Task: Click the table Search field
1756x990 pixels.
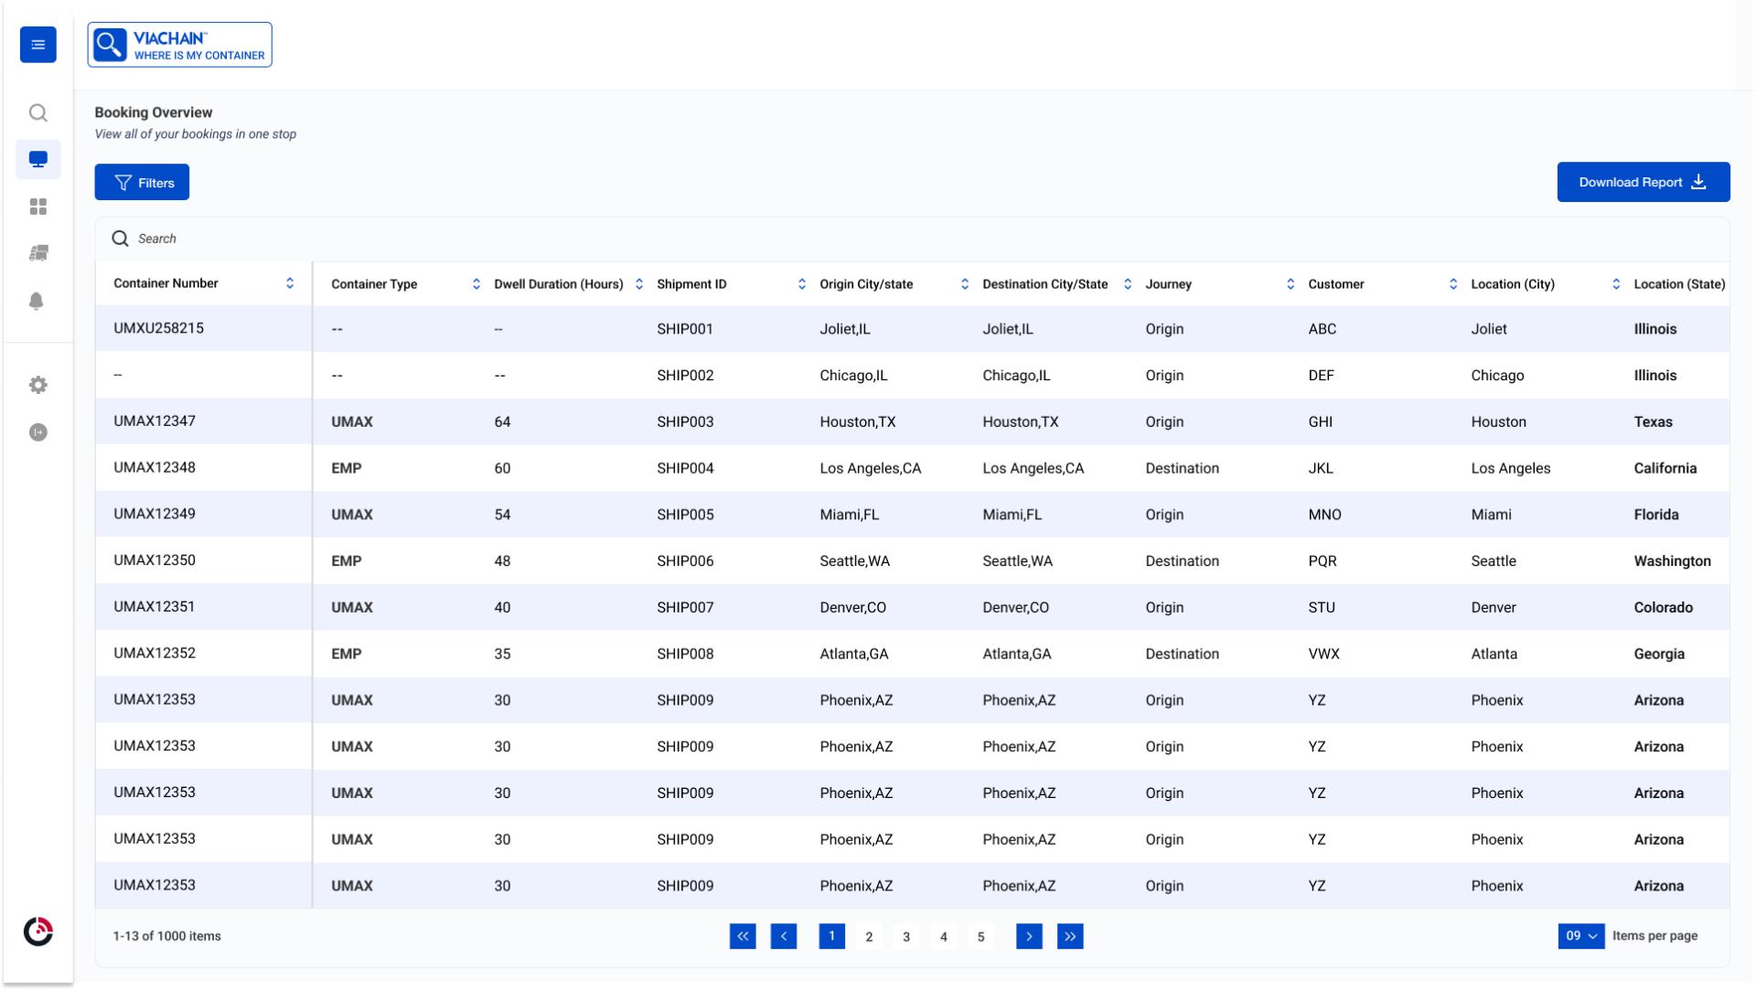Action: coord(912,239)
